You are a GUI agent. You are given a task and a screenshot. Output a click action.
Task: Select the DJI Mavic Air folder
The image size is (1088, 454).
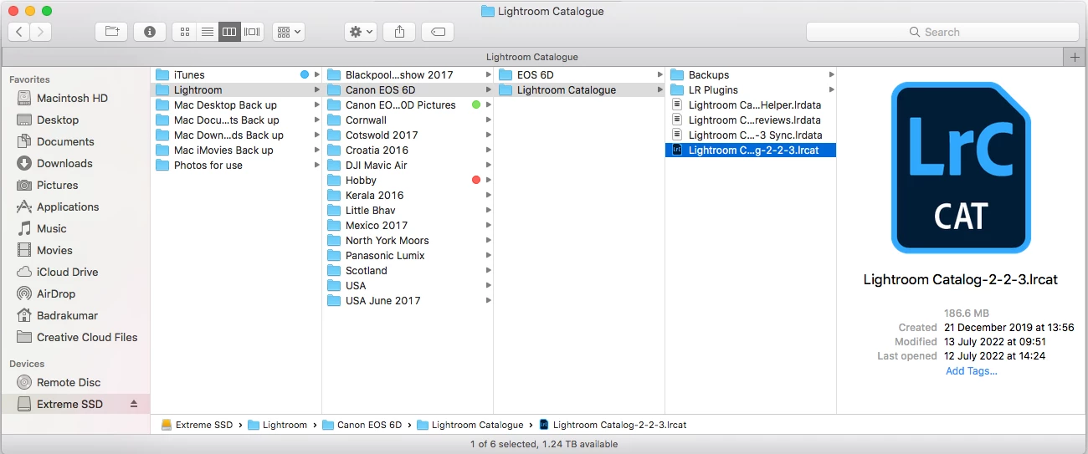[x=376, y=165]
